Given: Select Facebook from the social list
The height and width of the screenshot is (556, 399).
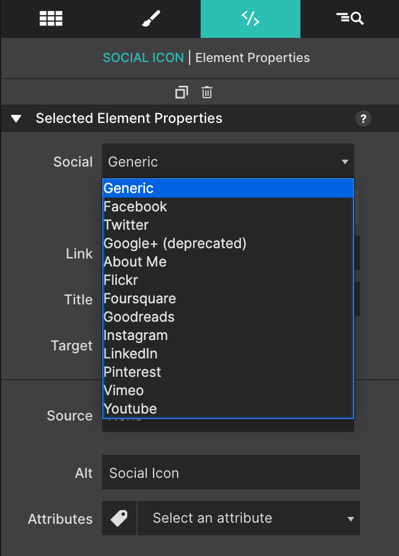Looking at the screenshot, I should tap(135, 206).
